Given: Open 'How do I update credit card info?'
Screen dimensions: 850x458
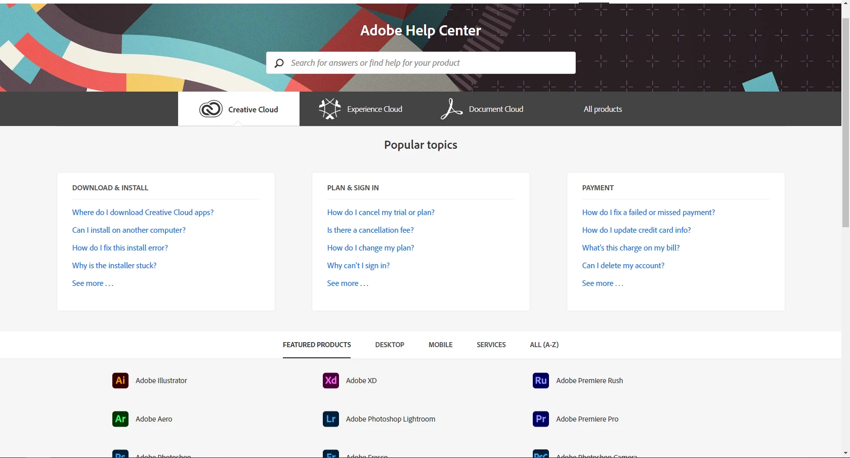Looking at the screenshot, I should click(x=636, y=230).
